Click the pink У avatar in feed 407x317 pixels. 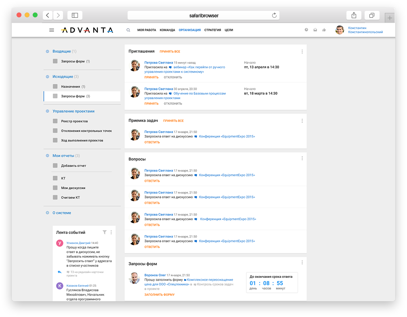(60, 243)
